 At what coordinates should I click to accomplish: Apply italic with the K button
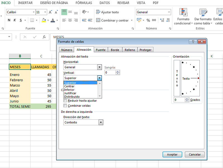(15, 20)
